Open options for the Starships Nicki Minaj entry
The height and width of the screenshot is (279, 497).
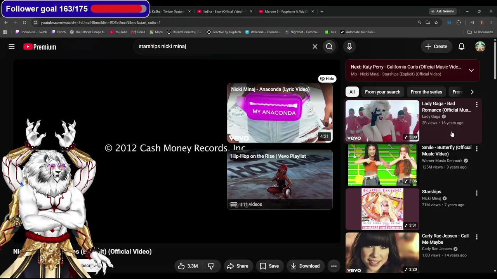tap(477, 193)
